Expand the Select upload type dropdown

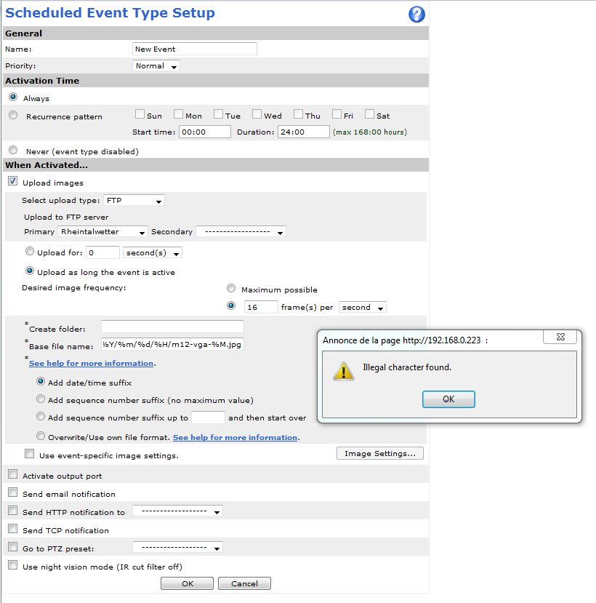point(134,201)
